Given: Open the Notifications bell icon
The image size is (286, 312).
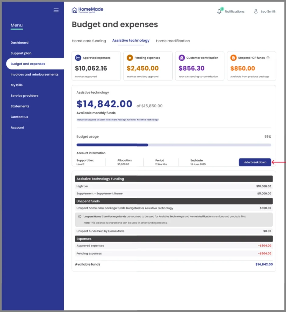Looking at the screenshot, I should [219, 11].
